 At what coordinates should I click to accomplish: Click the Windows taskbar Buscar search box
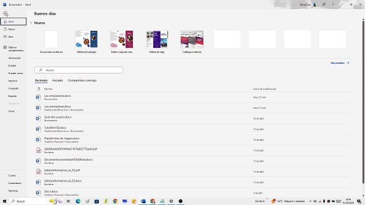tap(36, 201)
